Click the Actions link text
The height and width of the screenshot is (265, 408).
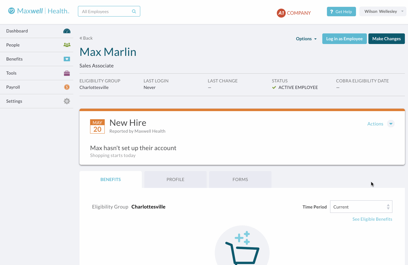point(375,124)
